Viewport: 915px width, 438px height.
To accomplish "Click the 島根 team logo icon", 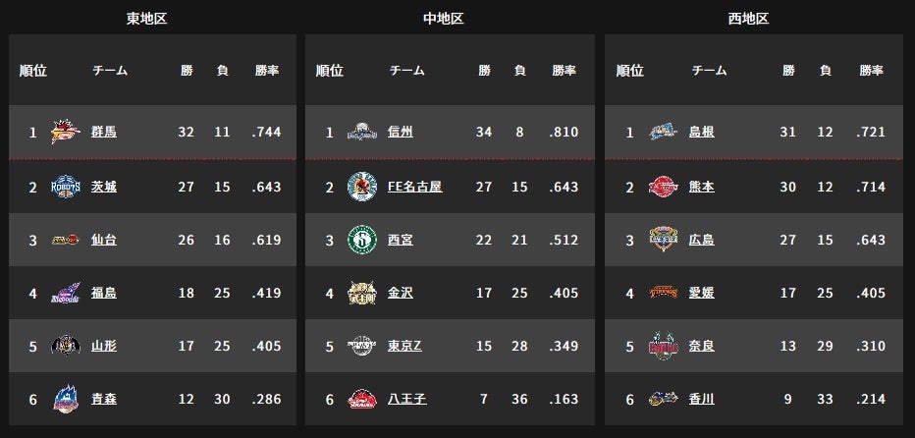I will point(664,132).
